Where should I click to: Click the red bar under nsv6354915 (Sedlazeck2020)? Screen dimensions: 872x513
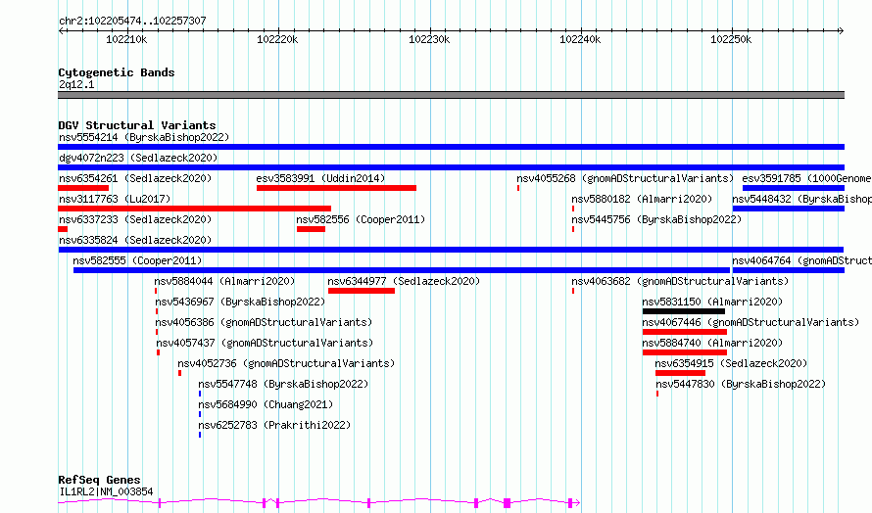(x=680, y=373)
